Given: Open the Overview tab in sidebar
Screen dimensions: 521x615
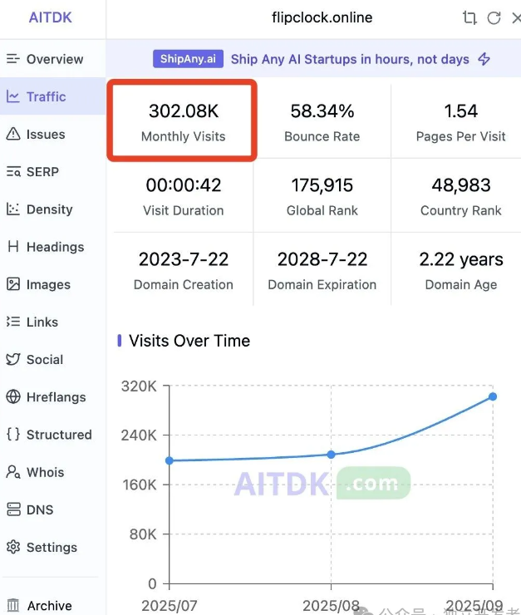Looking at the screenshot, I should [x=54, y=59].
